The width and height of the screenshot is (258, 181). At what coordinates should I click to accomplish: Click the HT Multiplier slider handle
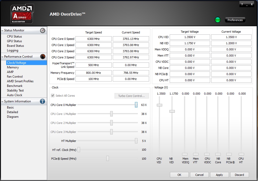(x=136, y=141)
